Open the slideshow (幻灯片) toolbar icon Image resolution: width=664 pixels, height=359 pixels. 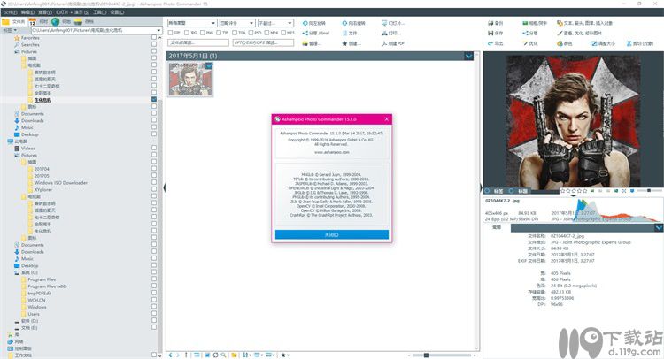click(384, 23)
